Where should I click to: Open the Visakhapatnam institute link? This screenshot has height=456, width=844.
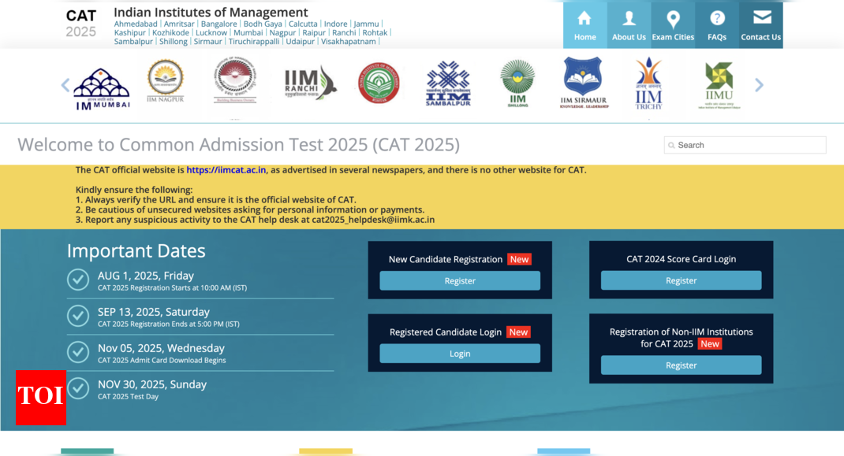pyautogui.click(x=349, y=42)
